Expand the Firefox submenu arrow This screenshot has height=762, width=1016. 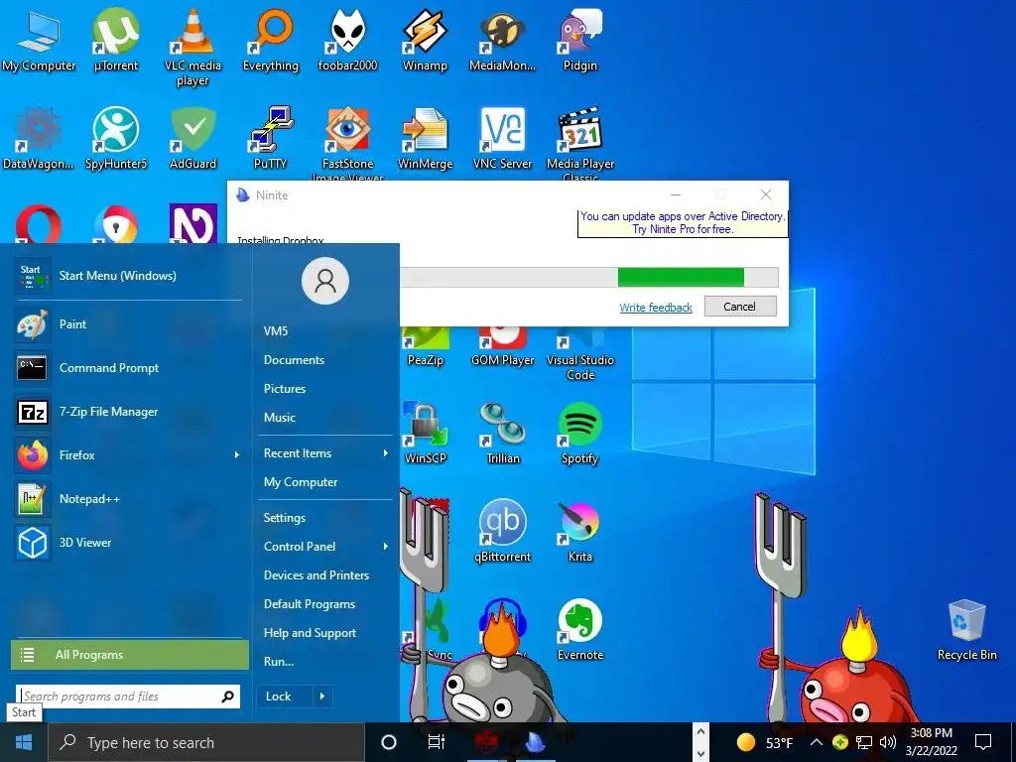point(236,454)
